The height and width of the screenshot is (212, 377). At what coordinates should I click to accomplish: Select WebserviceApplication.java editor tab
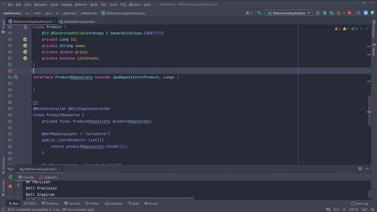32,21
